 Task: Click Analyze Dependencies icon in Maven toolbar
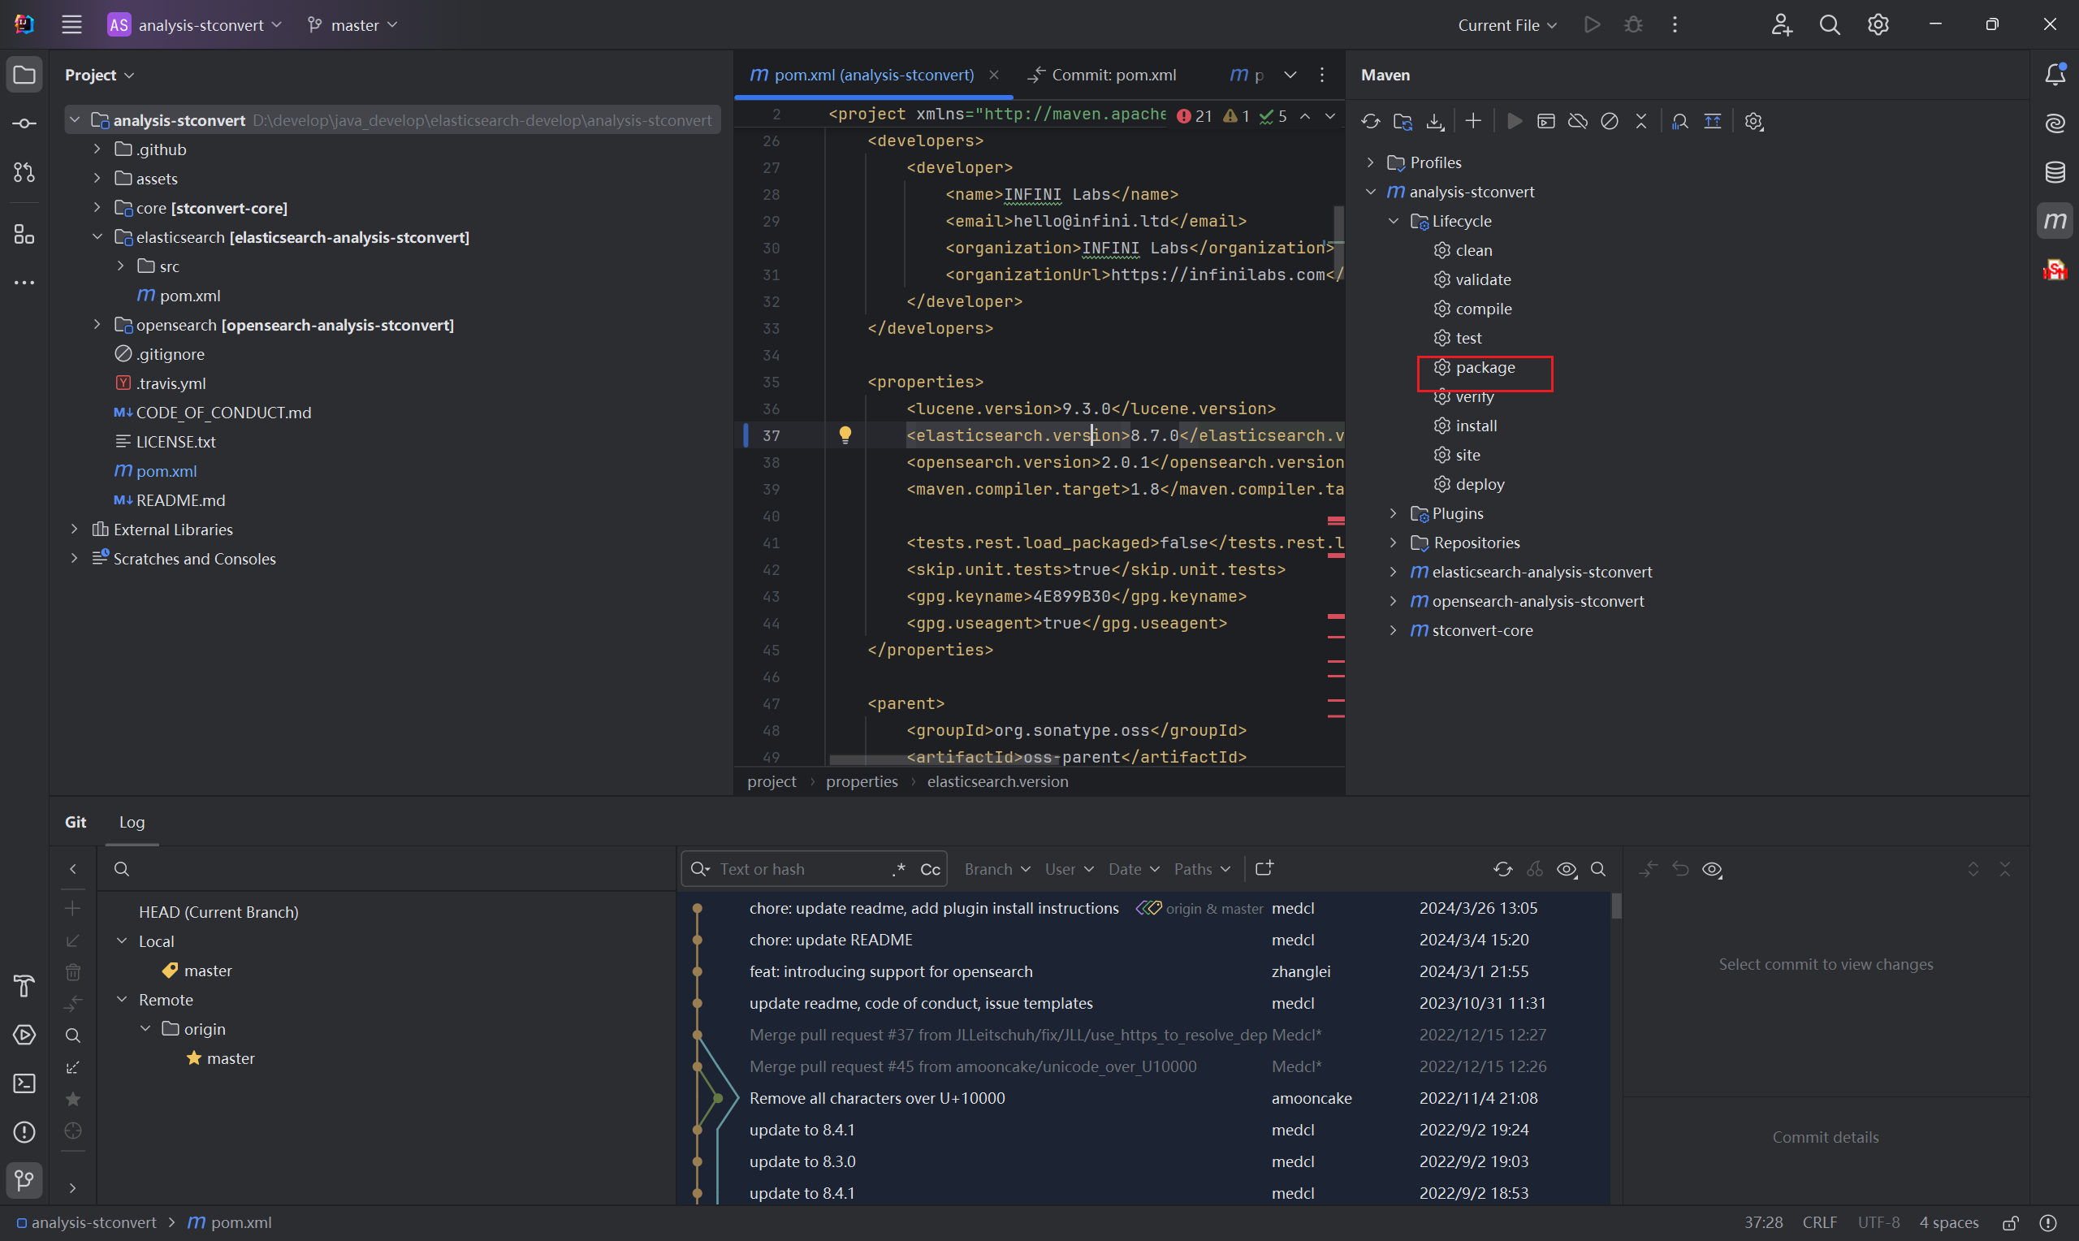tap(1680, 121)
